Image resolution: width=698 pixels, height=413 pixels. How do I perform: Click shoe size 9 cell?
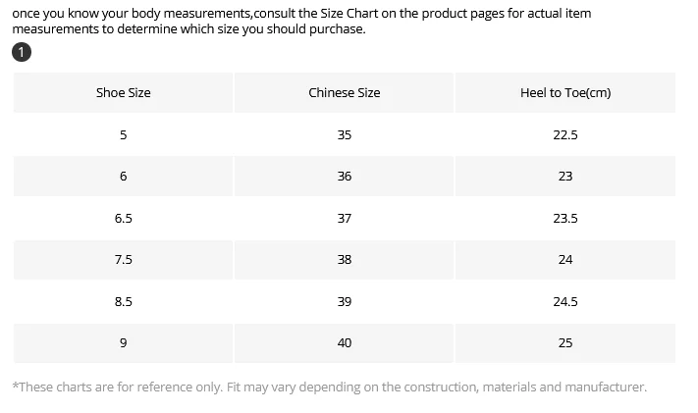124,342
